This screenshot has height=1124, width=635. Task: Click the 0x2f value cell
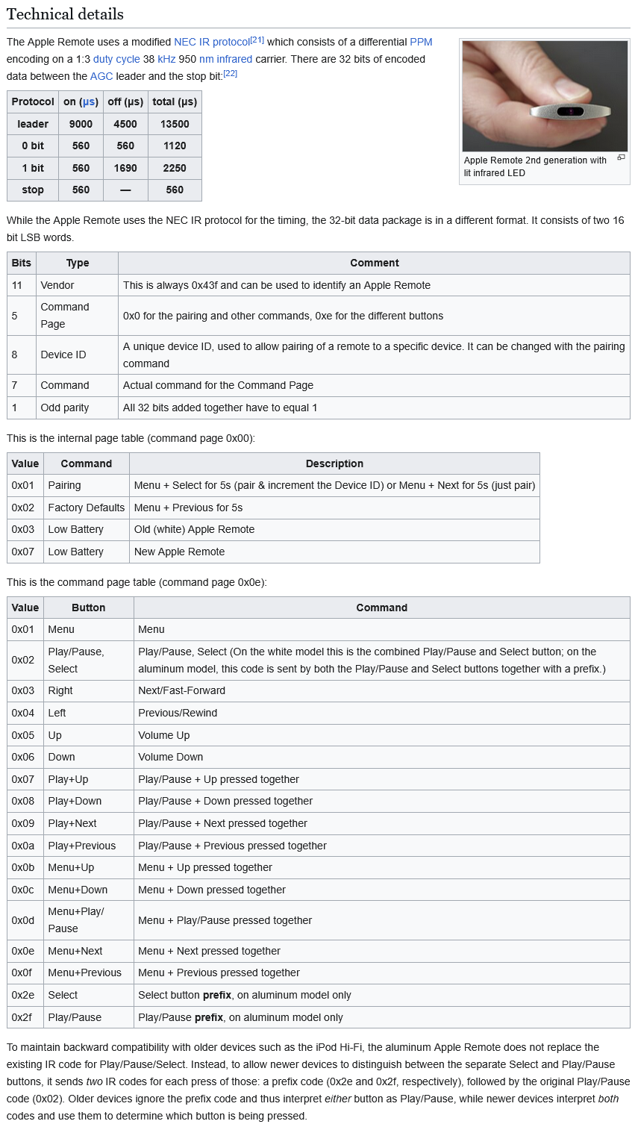click(x=23, y=1017)
